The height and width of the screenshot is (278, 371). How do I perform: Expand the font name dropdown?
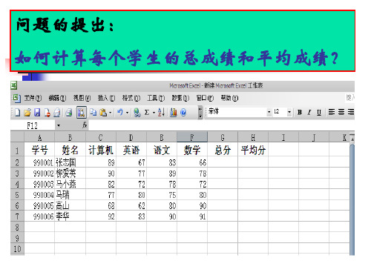[269, 112]
